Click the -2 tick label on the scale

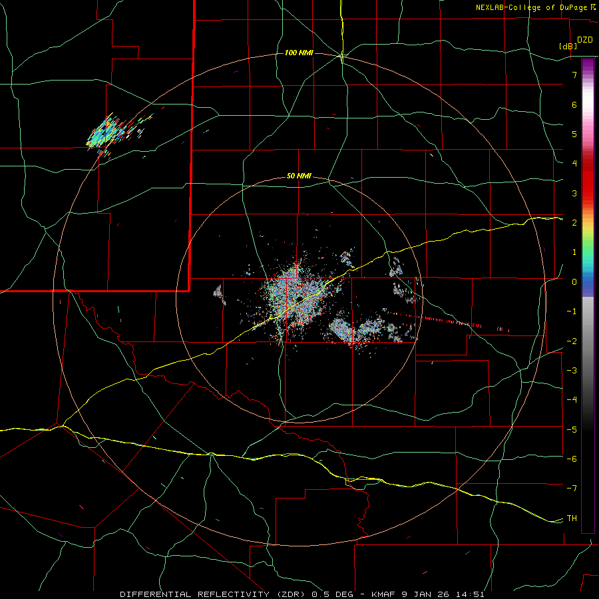[572, 341]
